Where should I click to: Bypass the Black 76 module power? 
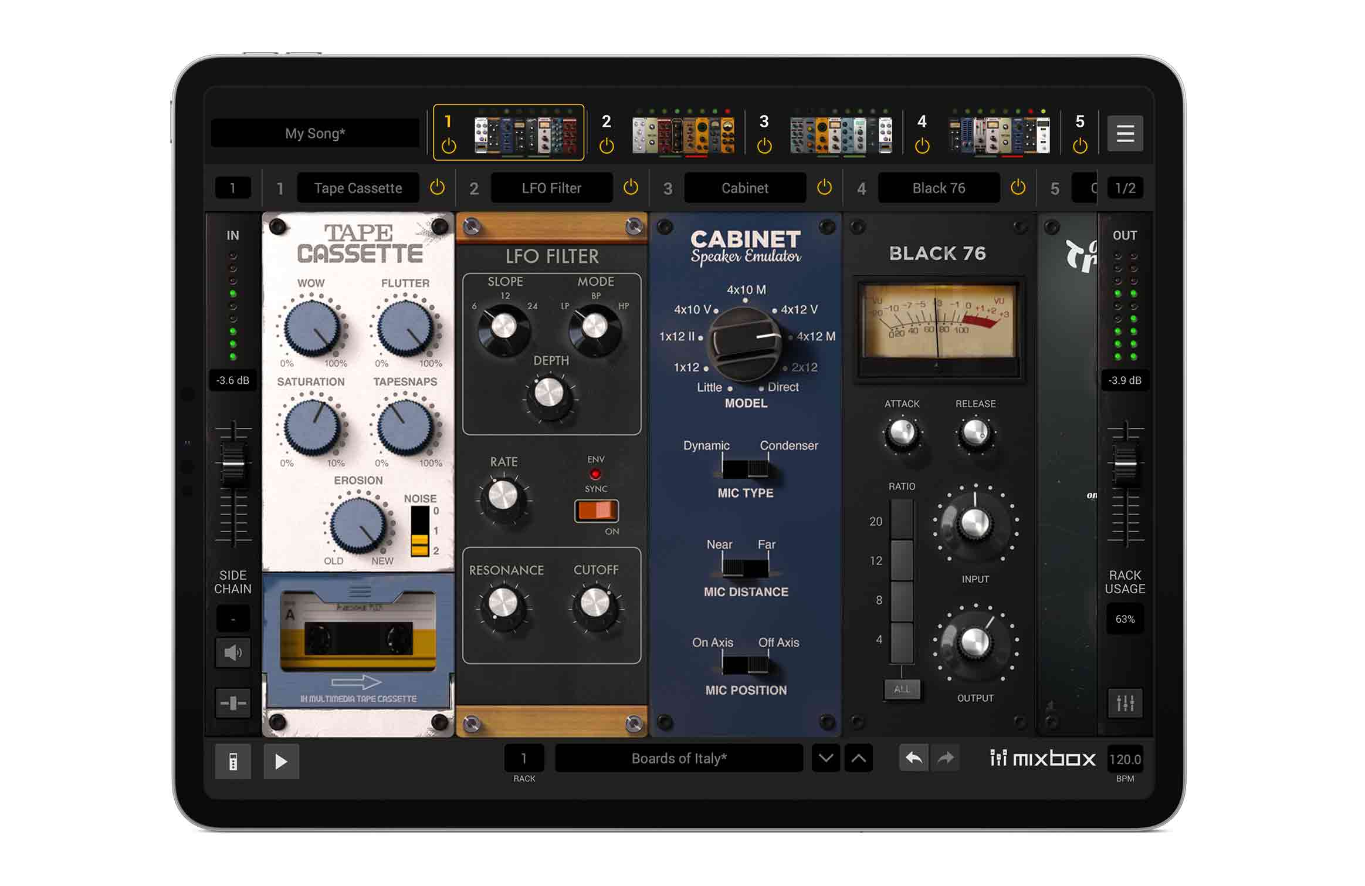(1018, 188)
